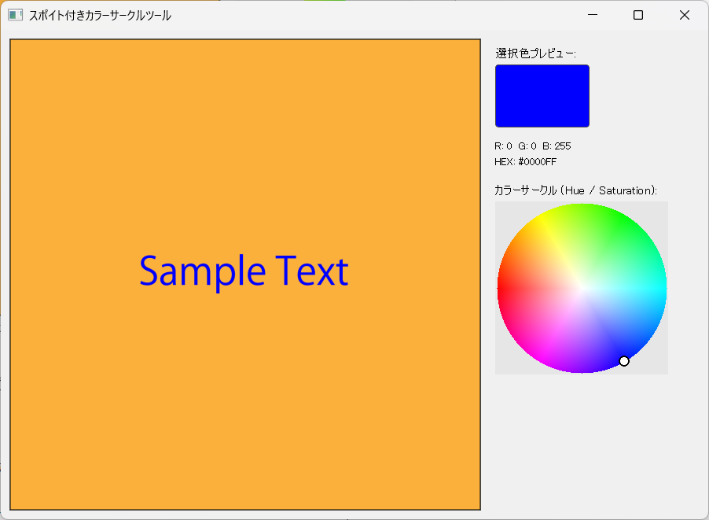Image resolution: width=709 pixels, height=520 pixels.
Task: Click the white selector handle on the color wheel
Action: (624, 361)
